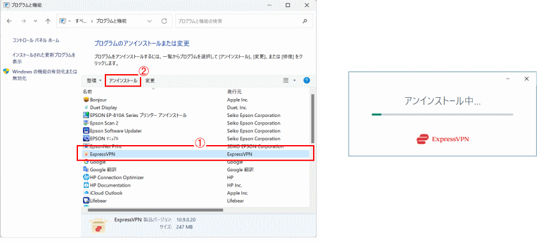Select the ExpressVPN row name

click(102, 155)
